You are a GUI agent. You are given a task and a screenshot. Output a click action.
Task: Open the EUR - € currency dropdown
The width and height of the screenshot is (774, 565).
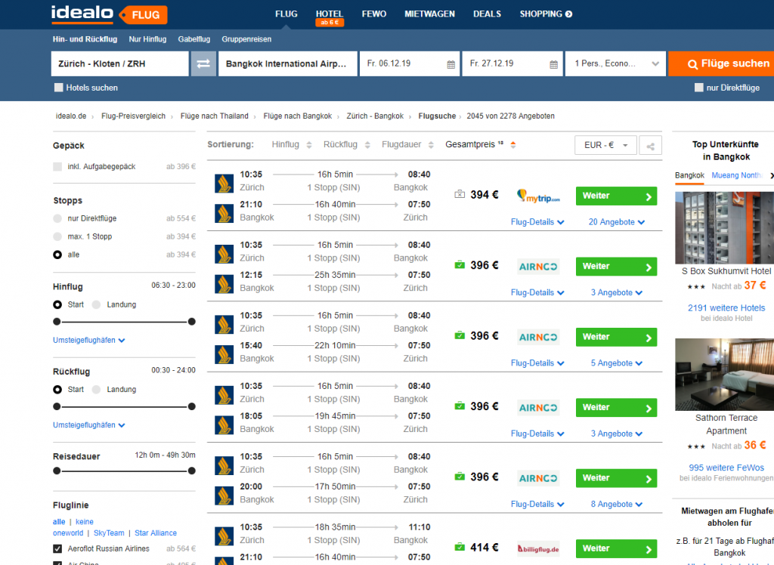605,146
